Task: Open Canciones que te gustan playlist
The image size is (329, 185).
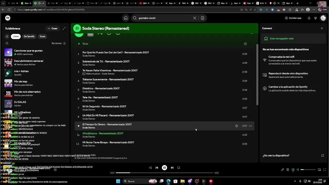Action: coord(36,52)
